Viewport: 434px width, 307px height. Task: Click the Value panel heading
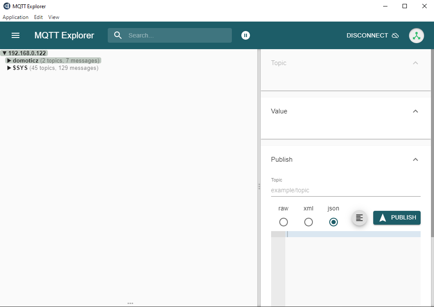[279, 111]
